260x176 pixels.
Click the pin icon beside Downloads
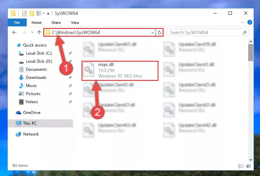(x=70, y=78)
